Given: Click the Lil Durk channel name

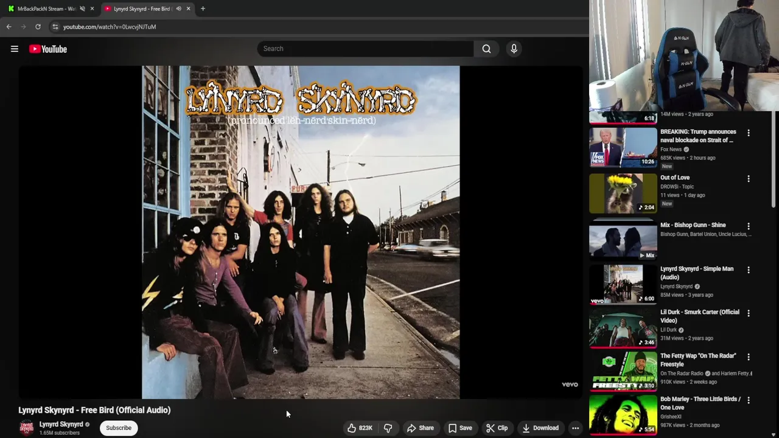Looking at the screenshot, I should [x=668, y=330].
